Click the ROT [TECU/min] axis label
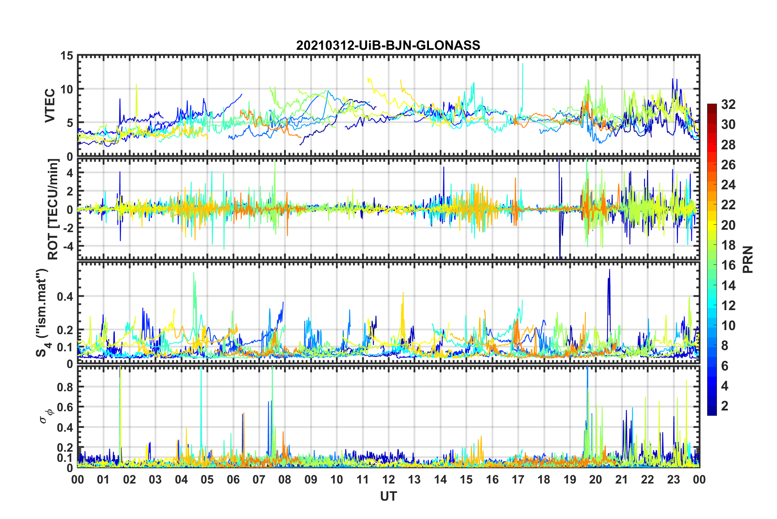This screenshot has height=519, width=777. (x=53, y=209)
